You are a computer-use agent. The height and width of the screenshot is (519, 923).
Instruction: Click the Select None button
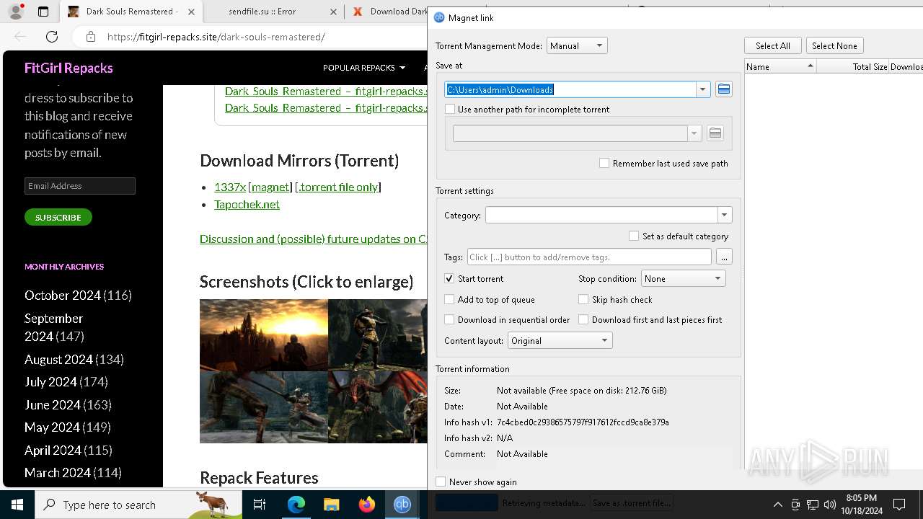[834, 45]
